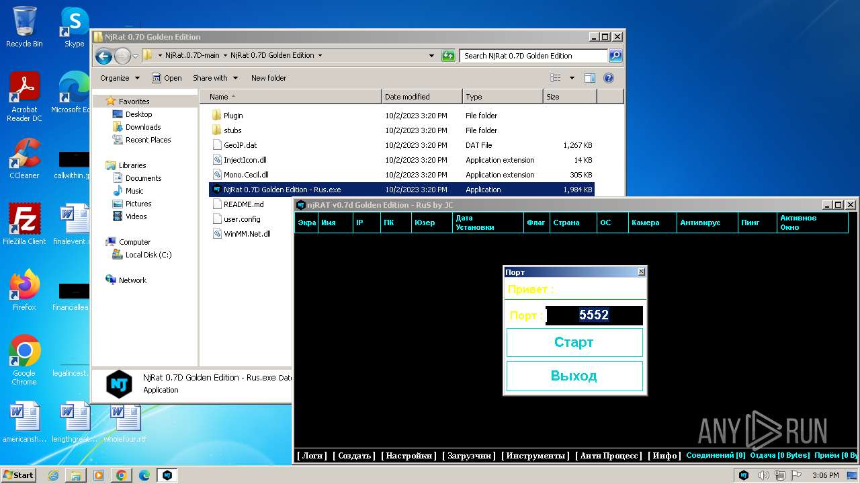Open americansh document on desktop
Image resolution: width=860 pixels, height=484 pixels.
[x=24, y=422]
